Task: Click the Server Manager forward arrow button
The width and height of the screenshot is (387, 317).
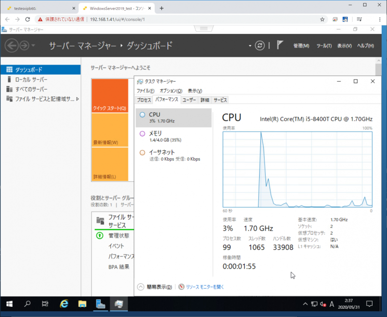Action: pyautogui.click(x=25, y=45)
